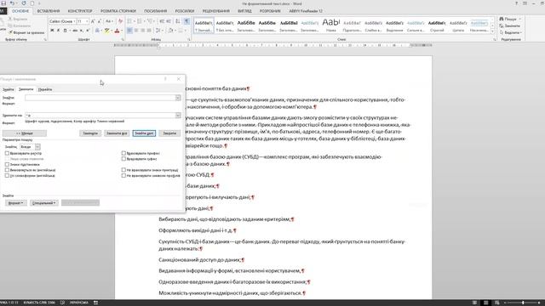This screenshot has width=545, height=306.
Task: Open multilevel list options
Action: [150, 21]
